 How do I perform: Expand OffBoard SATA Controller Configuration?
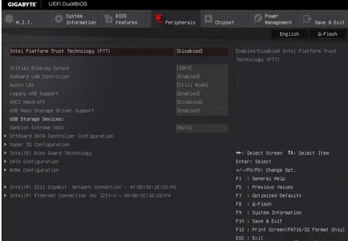(x=61, y=136)
